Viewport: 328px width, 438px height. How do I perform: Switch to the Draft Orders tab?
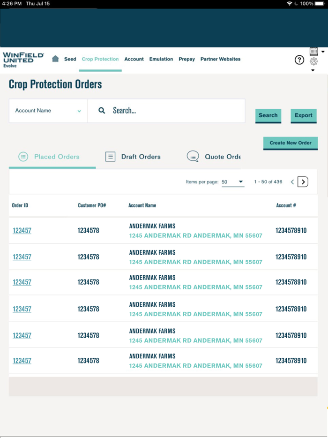coord(133,157)
